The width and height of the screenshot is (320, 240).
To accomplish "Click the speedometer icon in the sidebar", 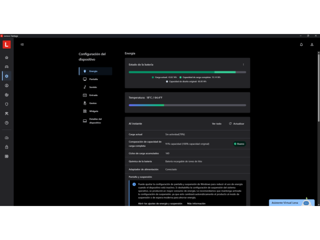I will [7, 138].
